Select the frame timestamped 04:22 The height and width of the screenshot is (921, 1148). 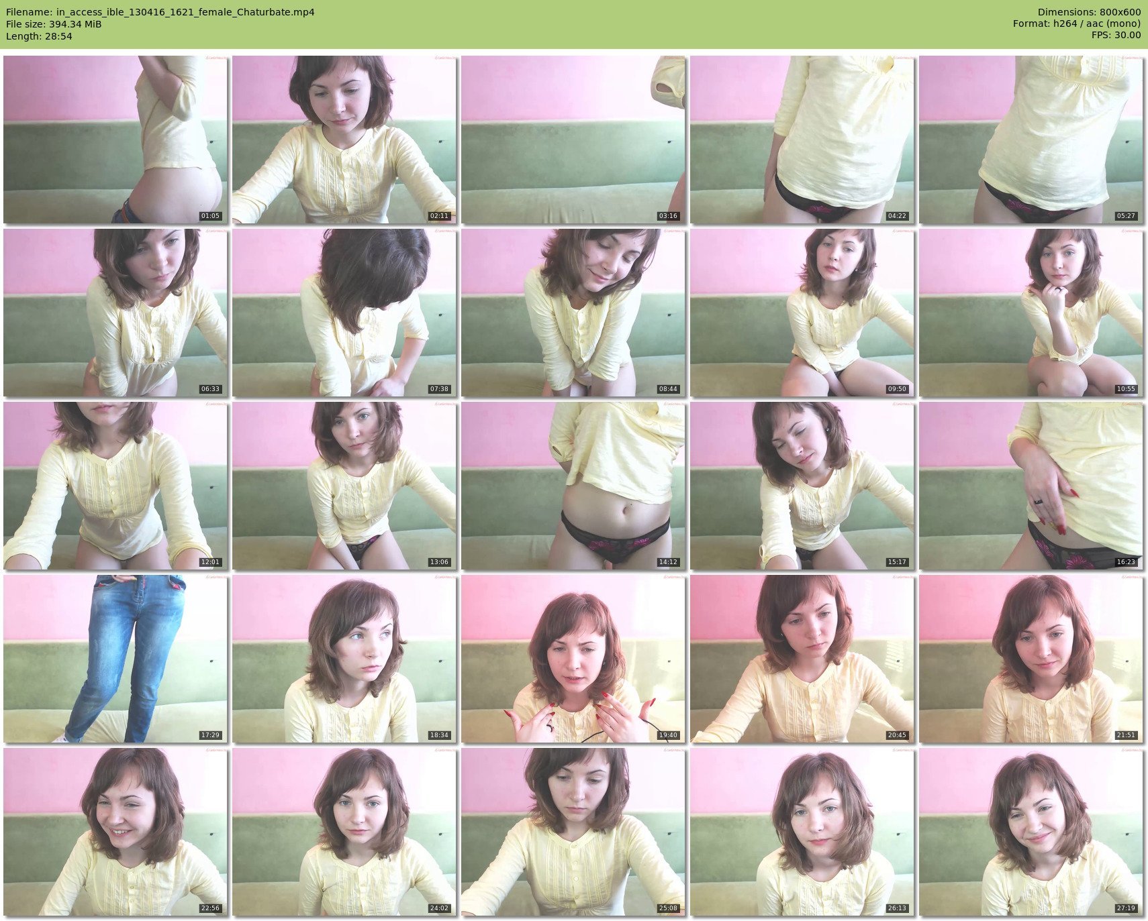(802, 140)
